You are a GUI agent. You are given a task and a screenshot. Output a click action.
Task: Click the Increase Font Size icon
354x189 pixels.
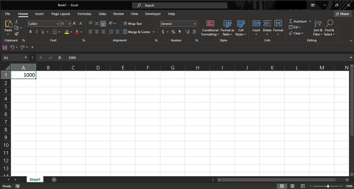[x=74, y=23]
